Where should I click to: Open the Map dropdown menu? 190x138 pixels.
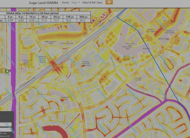point(75,3)
